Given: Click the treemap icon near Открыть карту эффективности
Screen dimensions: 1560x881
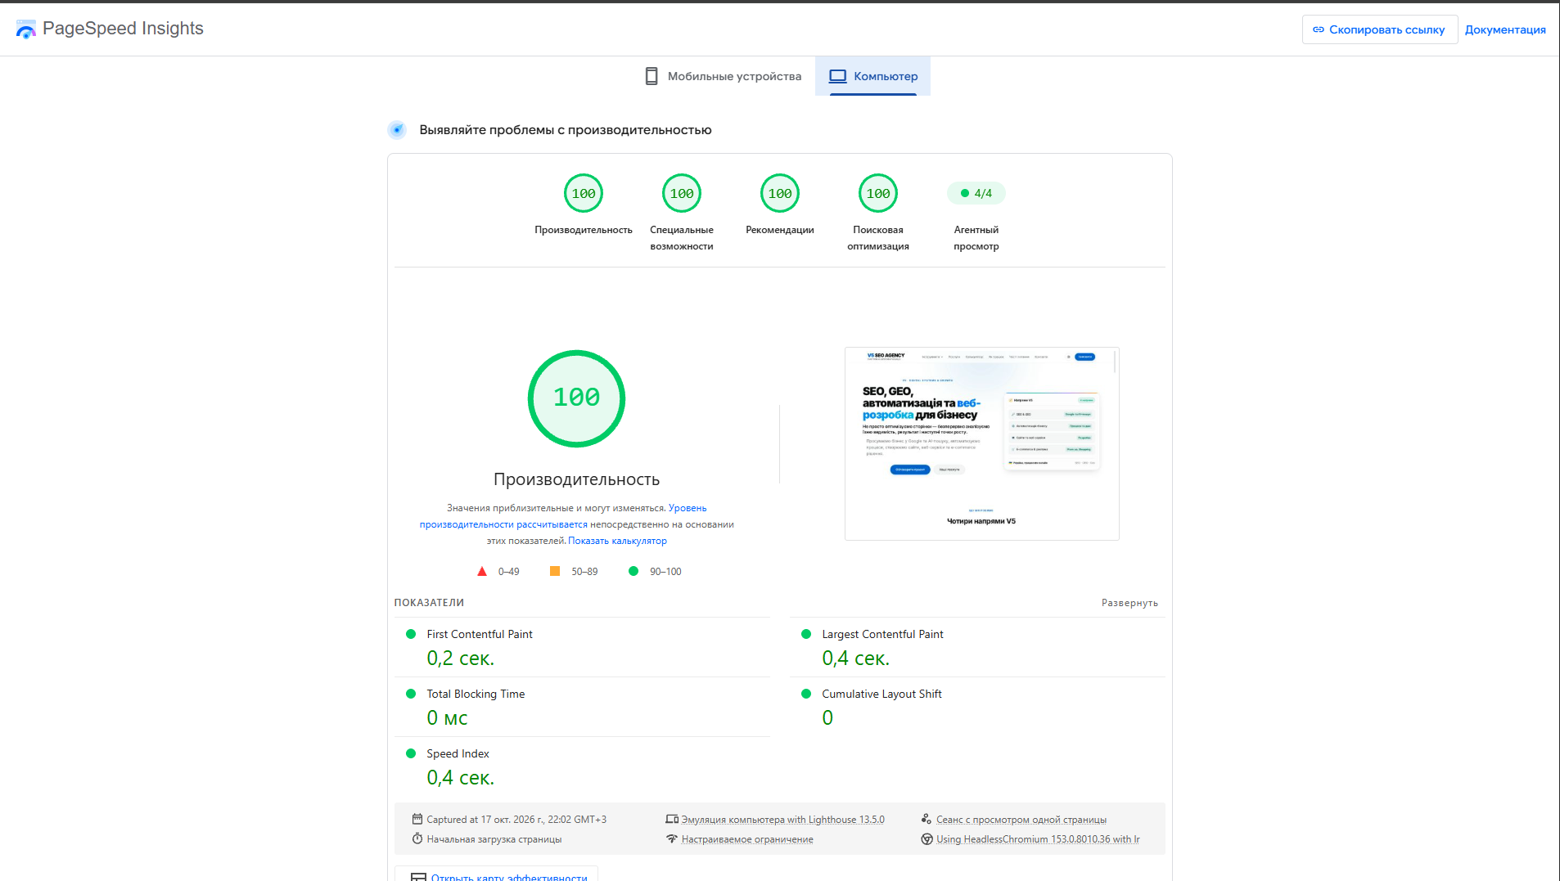Looking at the screenshot, I should click(418, 877).
